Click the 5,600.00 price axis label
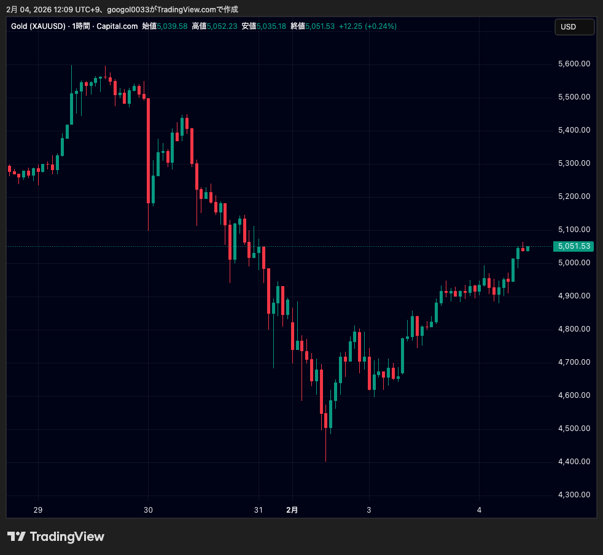Image resolution: width=603 pixels, height=555 pixels. tap(574, 64)
